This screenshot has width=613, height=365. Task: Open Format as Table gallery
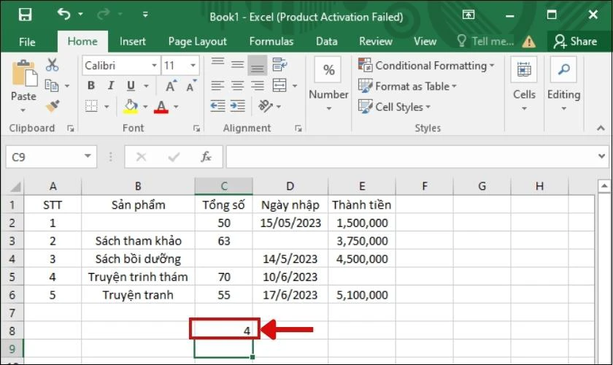pos(407,86)
